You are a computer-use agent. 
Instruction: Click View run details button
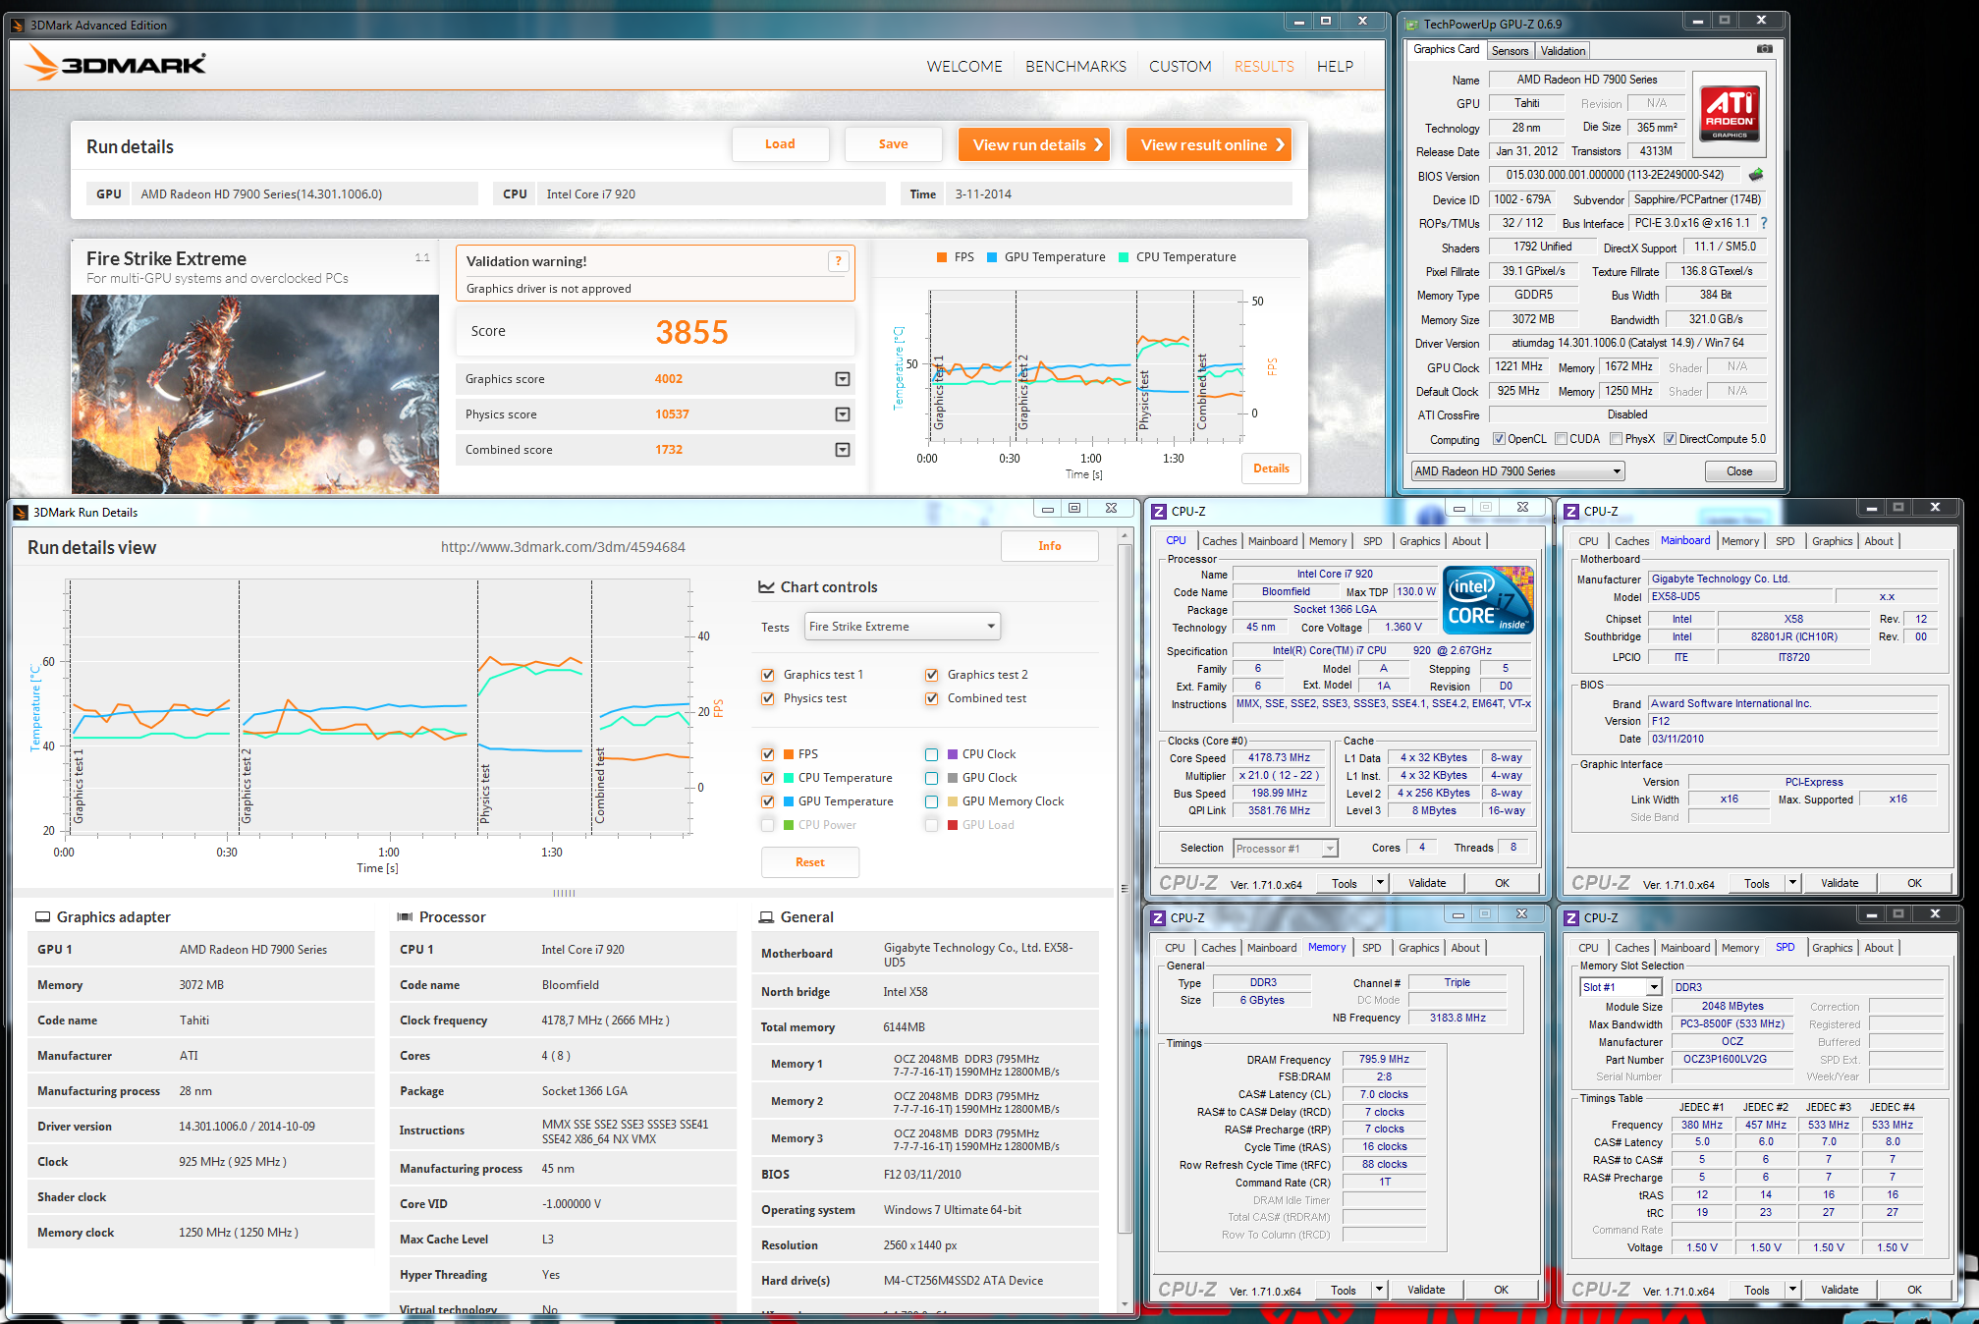1033,144
